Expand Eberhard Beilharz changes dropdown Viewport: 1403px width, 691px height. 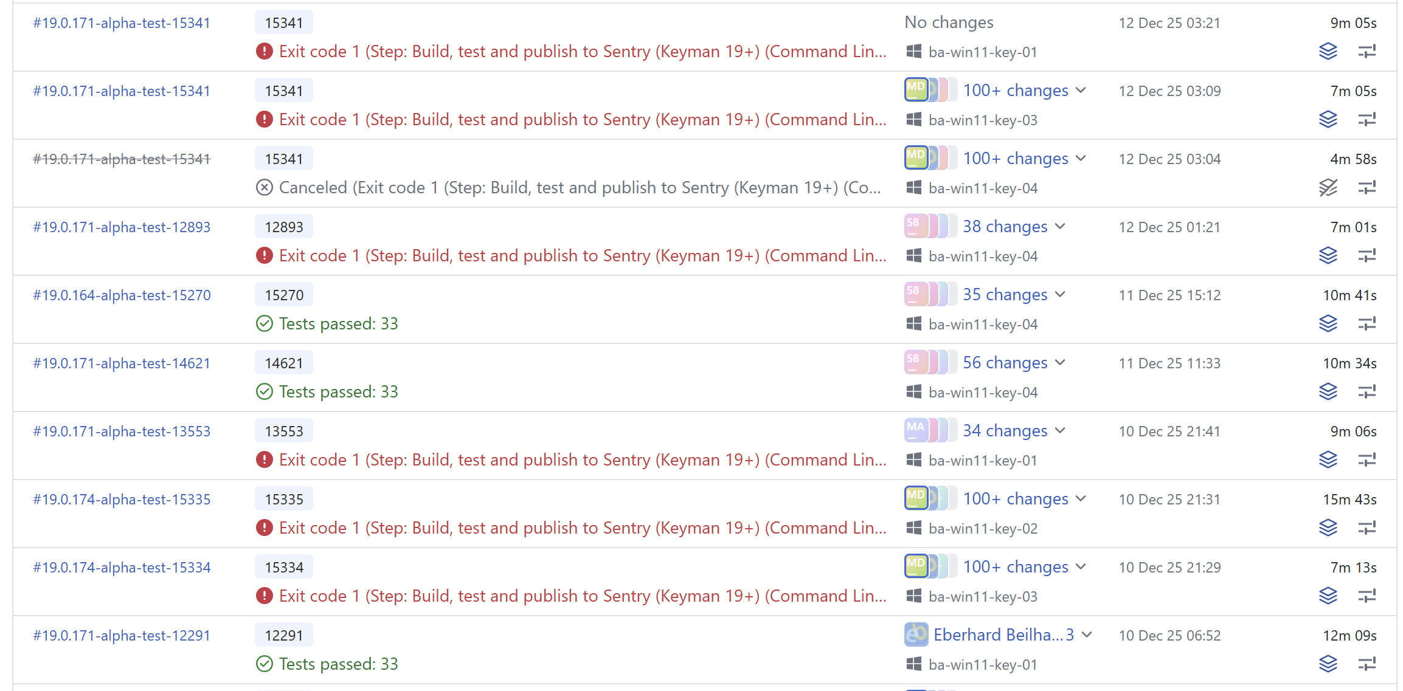point(1087,635)
